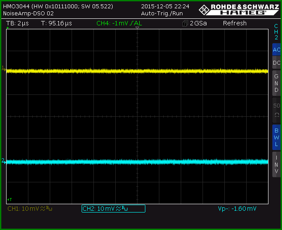This screenshot has height=230, width=282.
Task: Click the TB: 2µs timebase readout
Action: (17, 23)
